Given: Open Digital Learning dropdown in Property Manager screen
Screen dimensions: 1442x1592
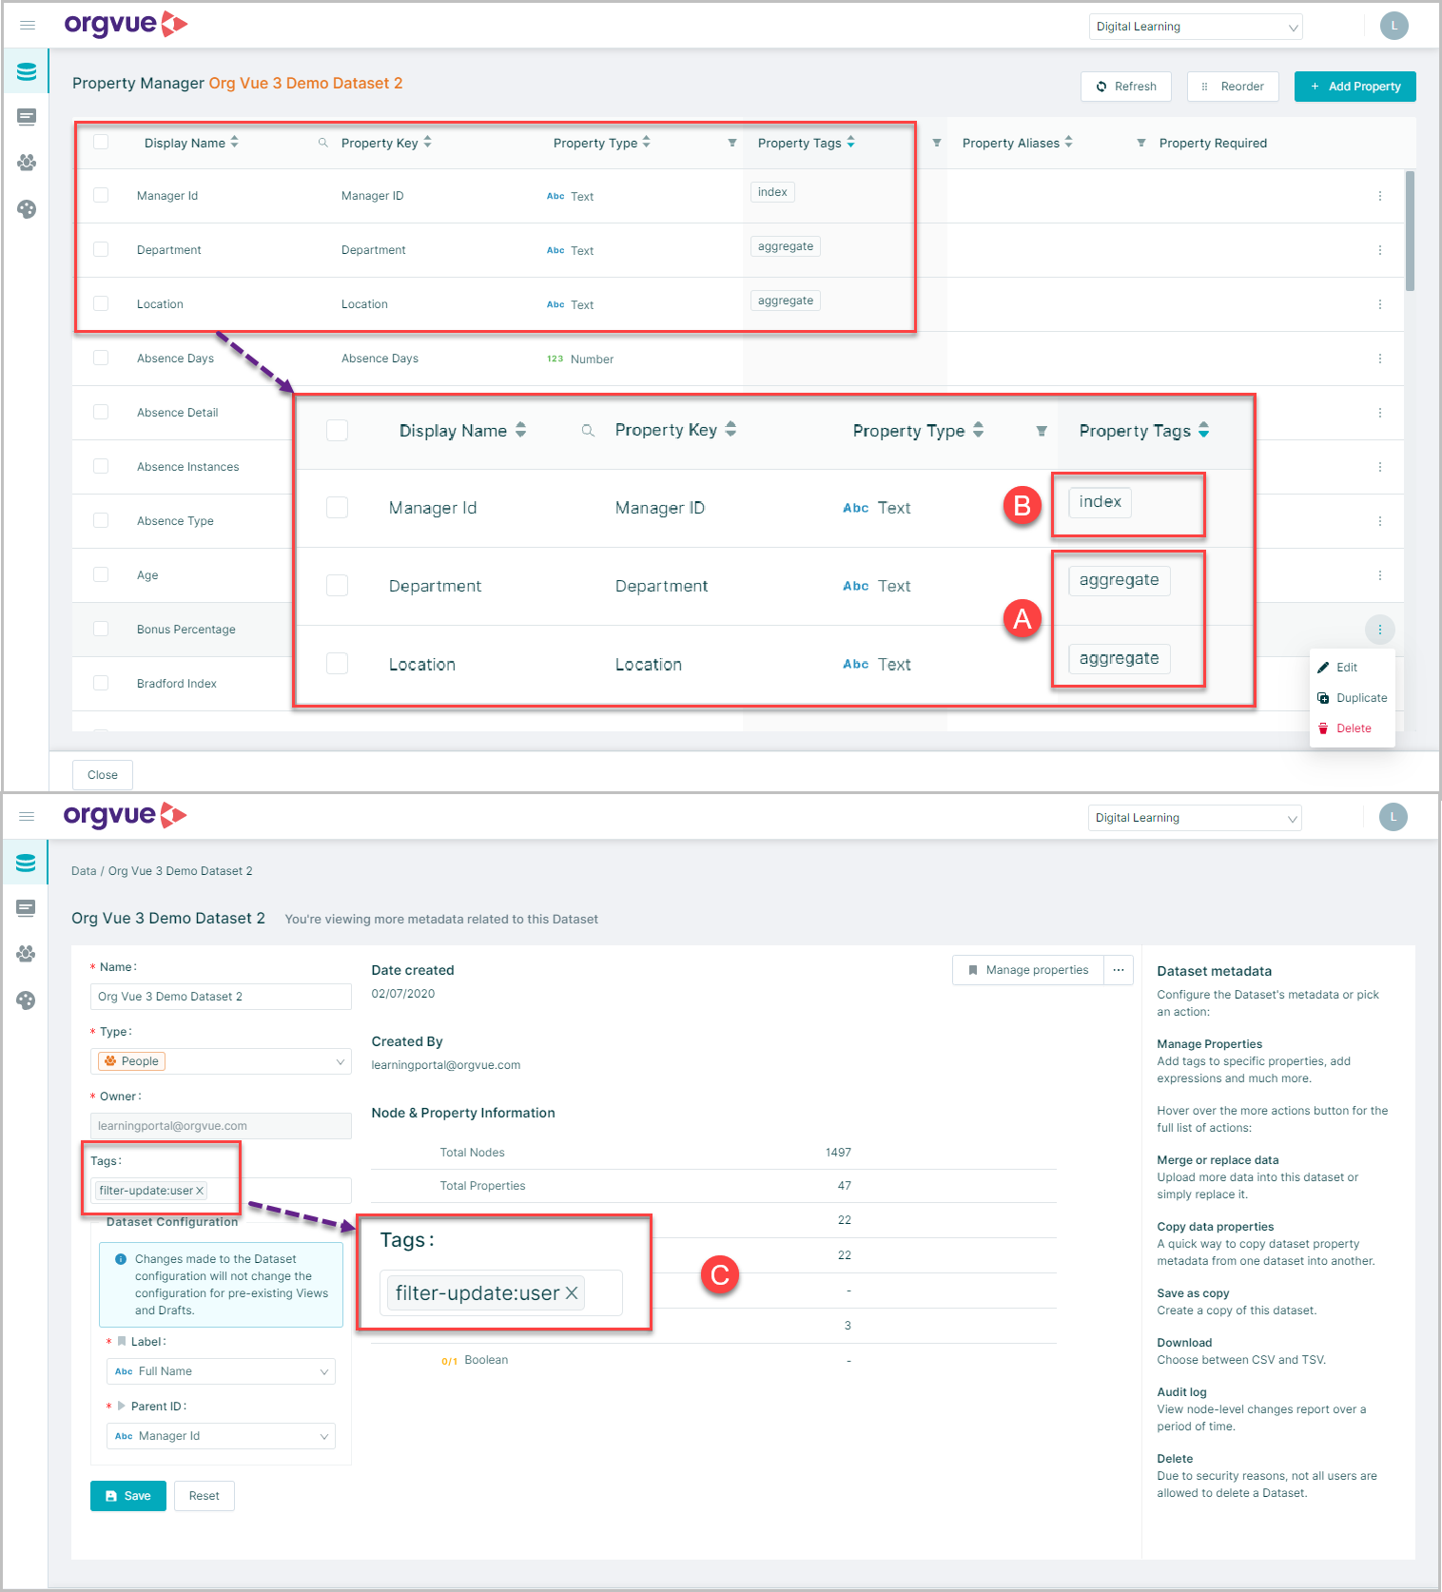Looking at the screenshot, I should pos(1196,27).
